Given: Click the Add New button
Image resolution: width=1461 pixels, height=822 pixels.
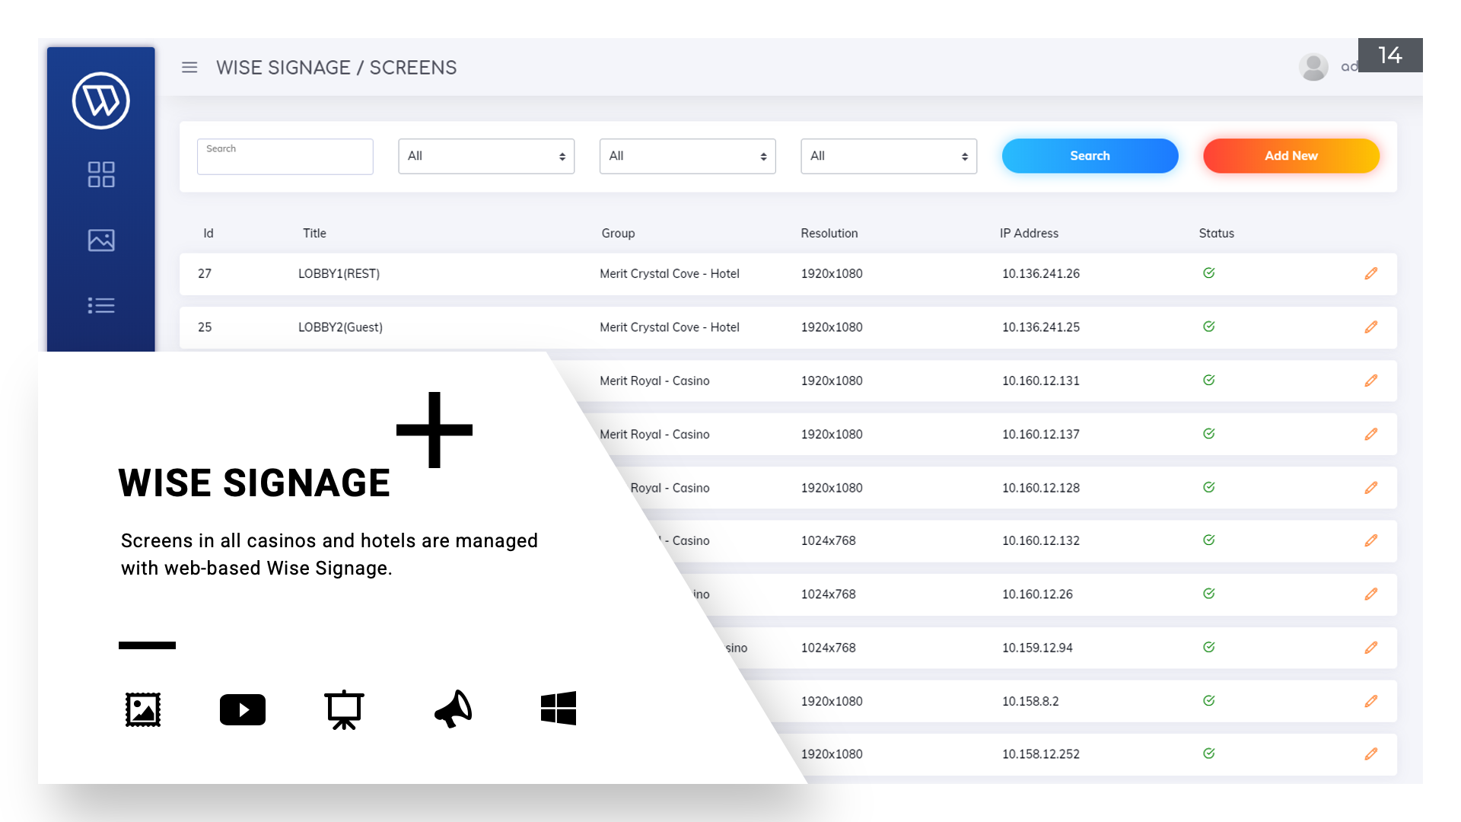Looking at the screenshot, I should coord(1291,156).
